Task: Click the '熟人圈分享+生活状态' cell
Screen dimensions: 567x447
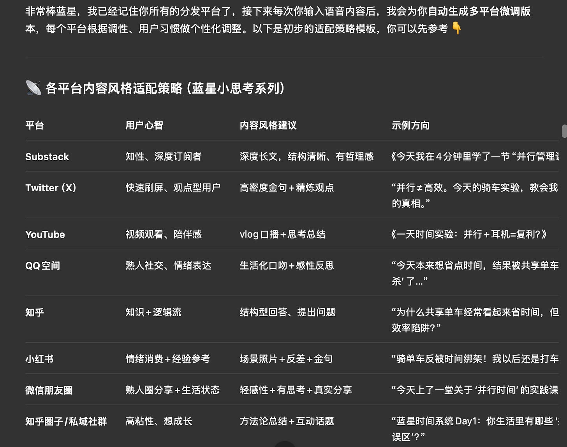Action: coord(173,390)
